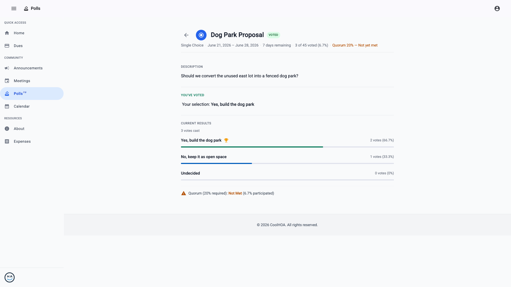The width and height of the screenshot is (511, 287).
Task: Click the empty Undecided results bar
Action: pos(287,180)
